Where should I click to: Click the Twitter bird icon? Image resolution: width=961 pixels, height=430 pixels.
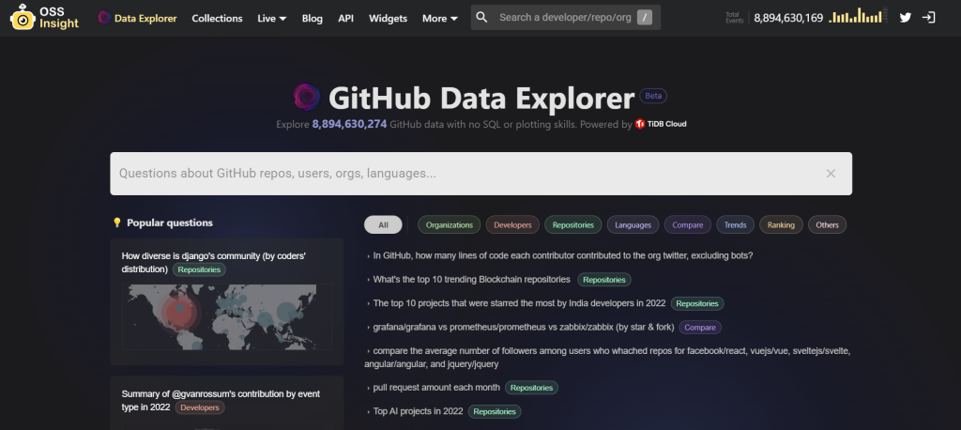(x=905, y=18)
